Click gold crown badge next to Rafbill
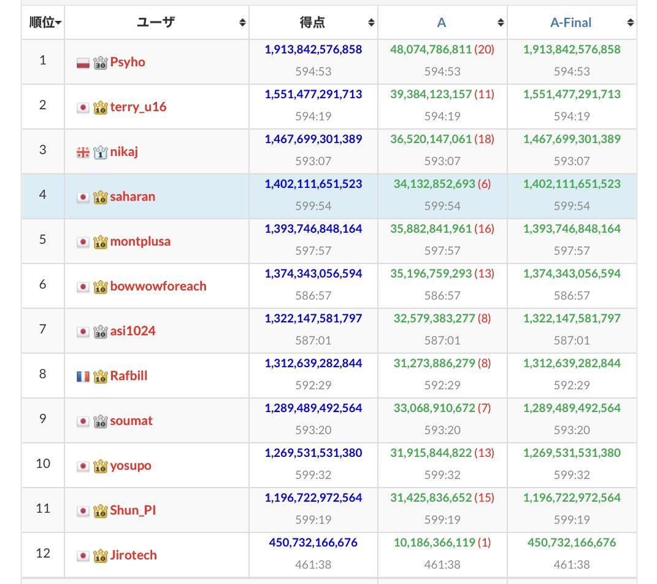Image resolution: width=657 pixels, height=584 pixels. tap(101, 376)
